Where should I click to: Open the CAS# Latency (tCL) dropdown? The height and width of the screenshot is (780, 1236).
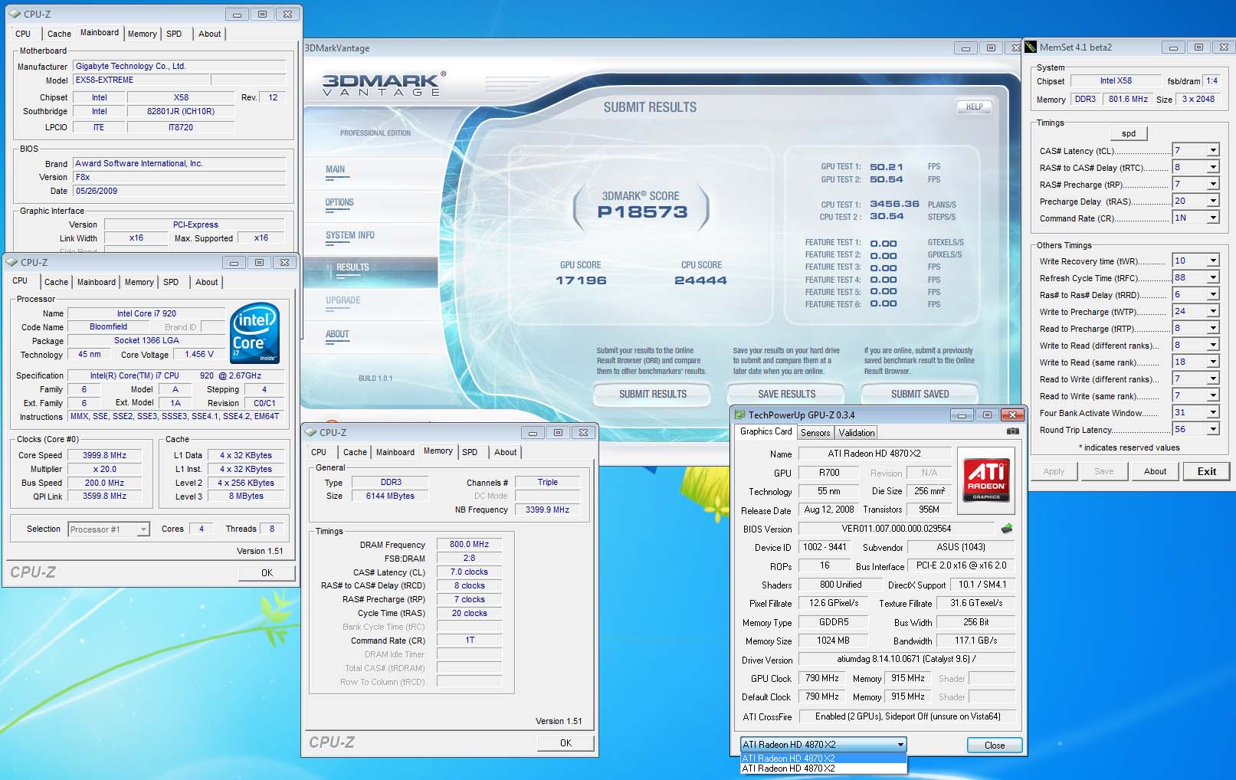pos(1213,150)
